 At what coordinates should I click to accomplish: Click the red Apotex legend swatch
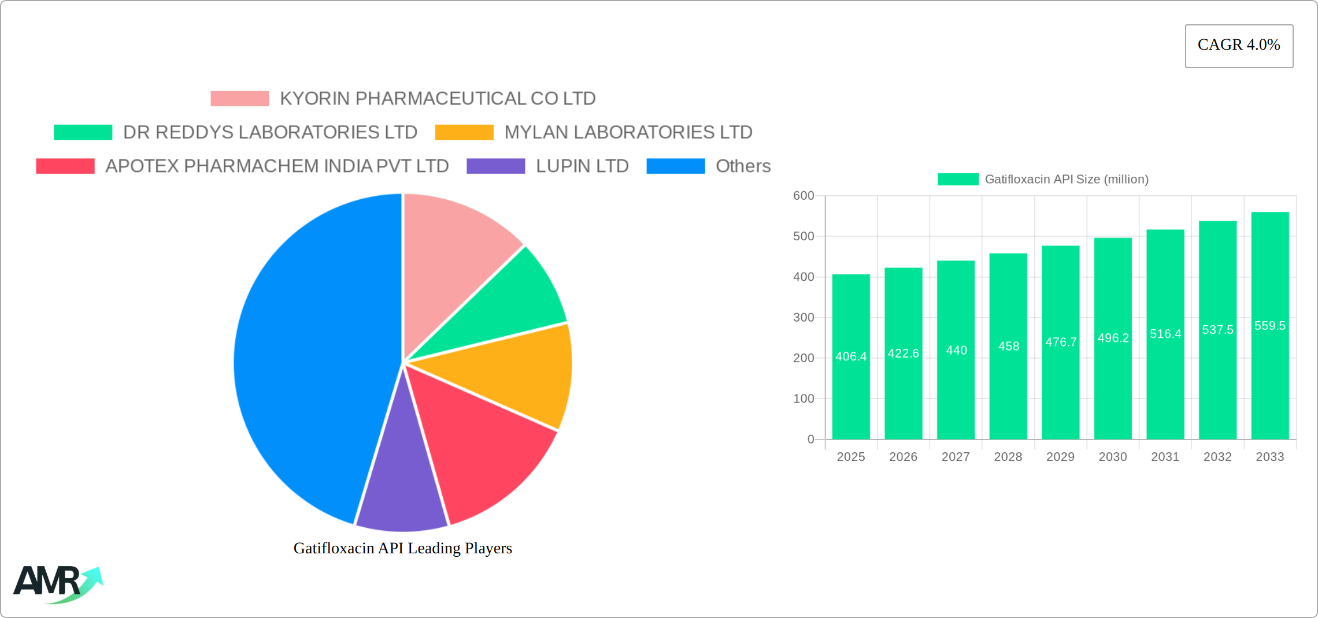pos(64,166)
